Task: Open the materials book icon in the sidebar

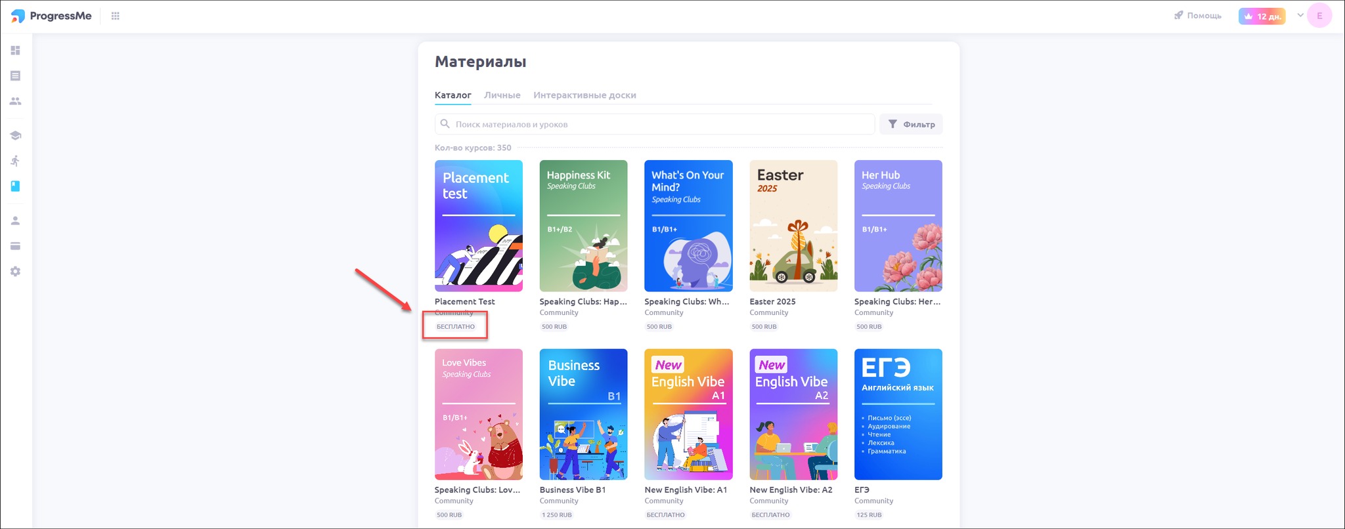Action: coord(16,186)
